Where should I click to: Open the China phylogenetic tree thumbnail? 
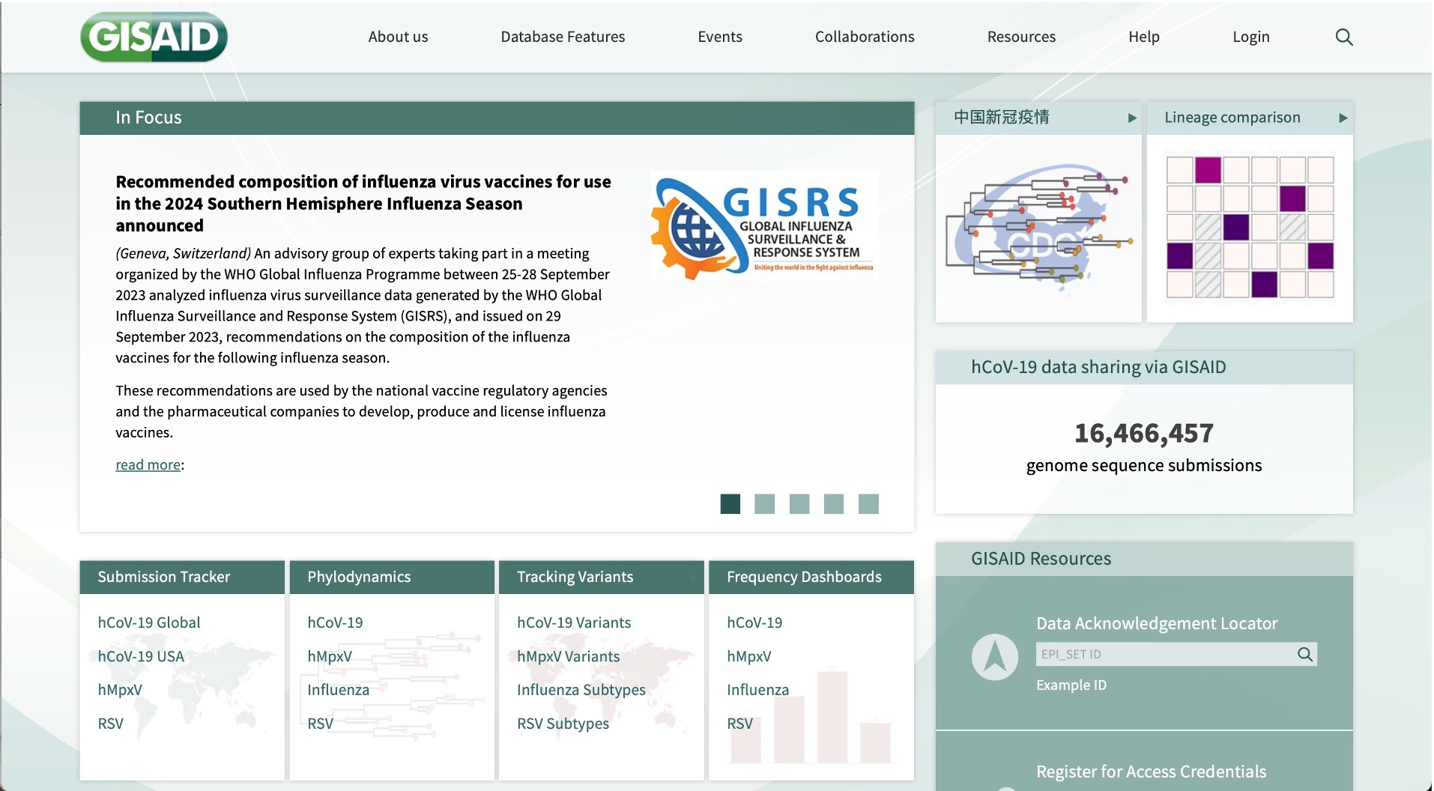[1038, 228]
